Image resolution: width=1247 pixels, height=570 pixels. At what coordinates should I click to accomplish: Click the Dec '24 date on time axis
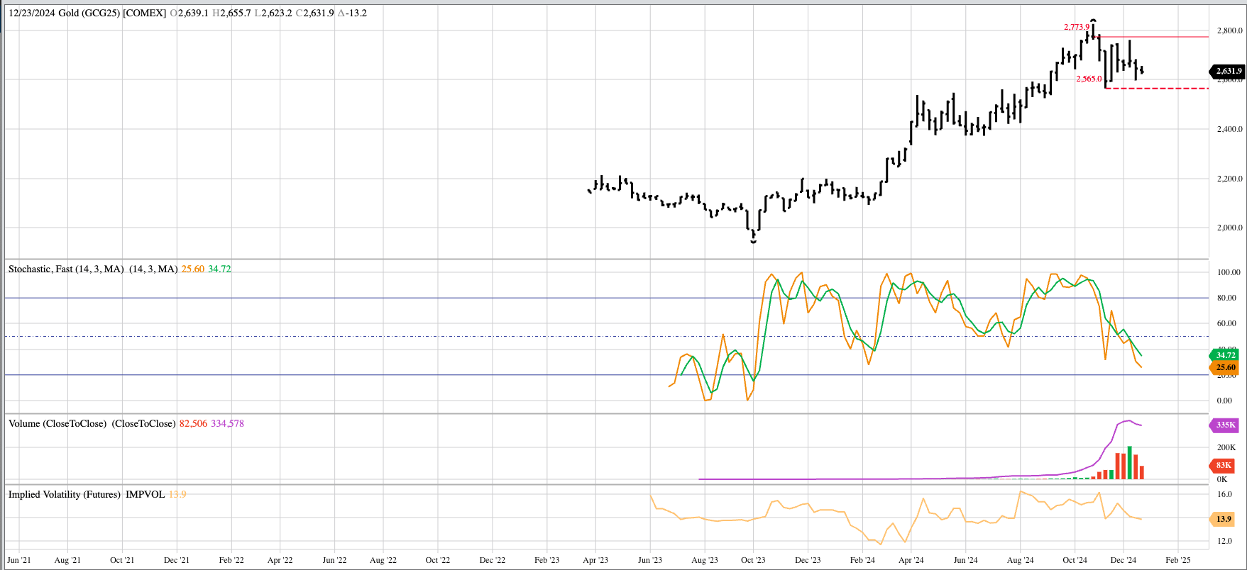1123,560
